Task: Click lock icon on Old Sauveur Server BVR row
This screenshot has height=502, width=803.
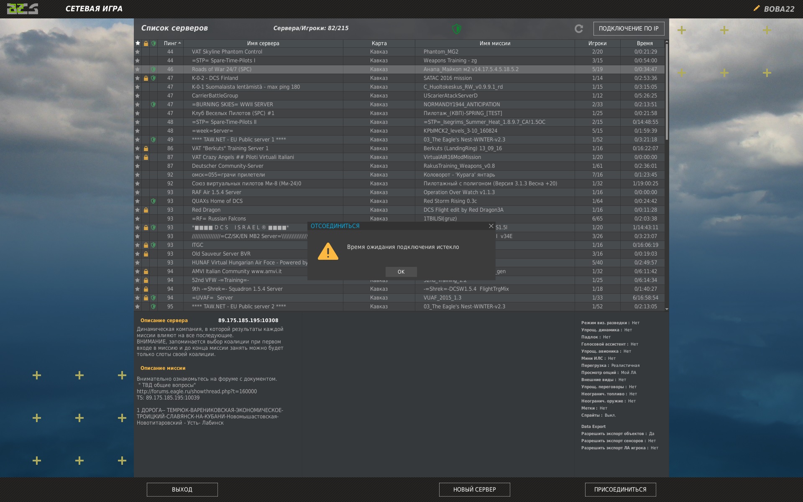Action: coord(146,254)
